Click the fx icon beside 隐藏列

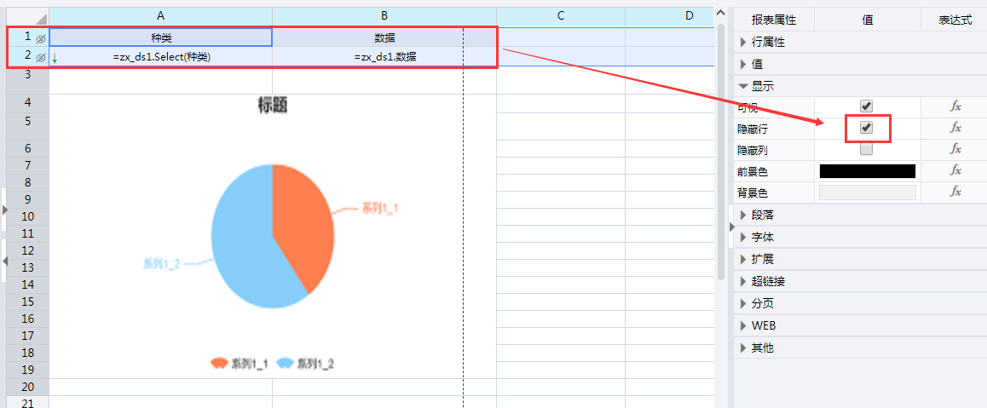point(955,149)
